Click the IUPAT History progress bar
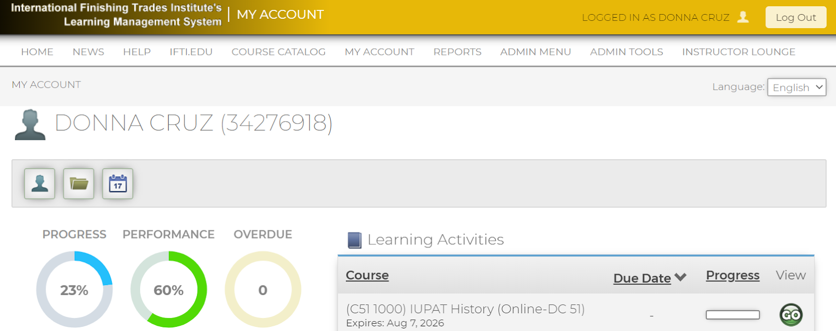Image resolution: width=836 pixels, height=331 pixels. (x=733, y=315)
